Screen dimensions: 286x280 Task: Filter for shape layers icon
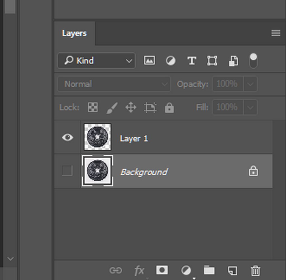[x=212, y=60]
